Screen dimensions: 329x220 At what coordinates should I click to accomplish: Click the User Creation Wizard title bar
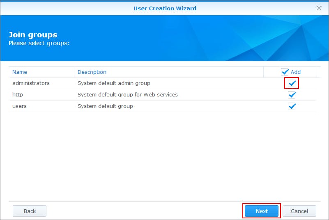[x=165, y=8]
